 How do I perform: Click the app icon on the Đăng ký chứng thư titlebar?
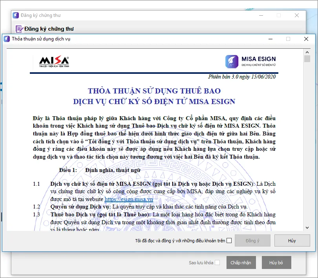[15, 15]
